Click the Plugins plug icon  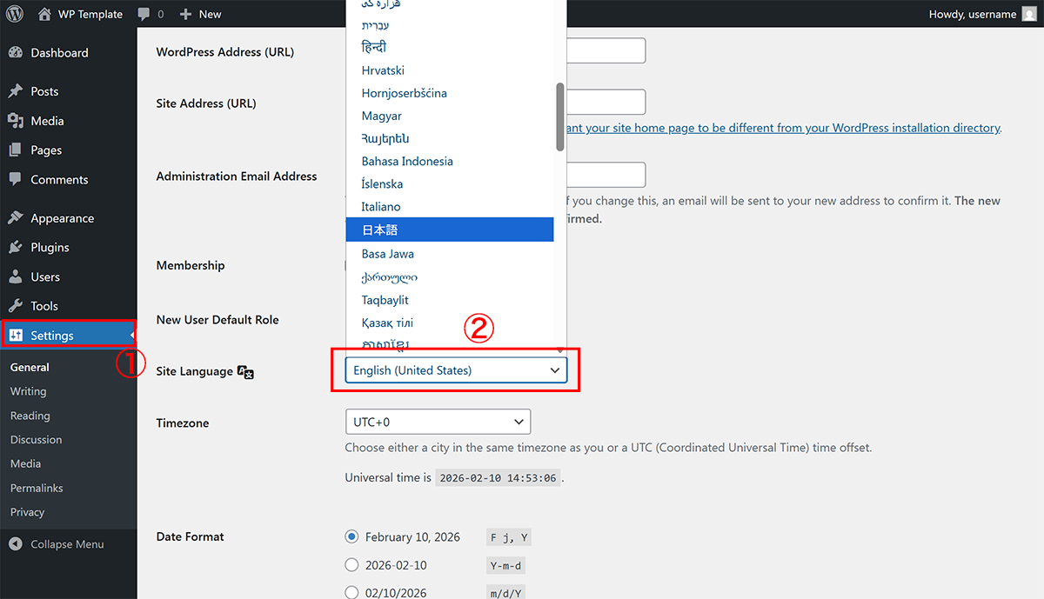pyautogui.click(x=16, y=247)
